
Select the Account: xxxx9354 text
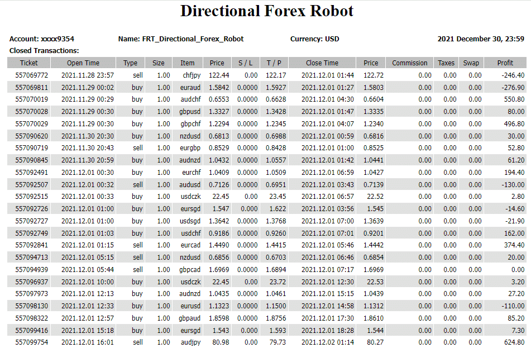42,39
